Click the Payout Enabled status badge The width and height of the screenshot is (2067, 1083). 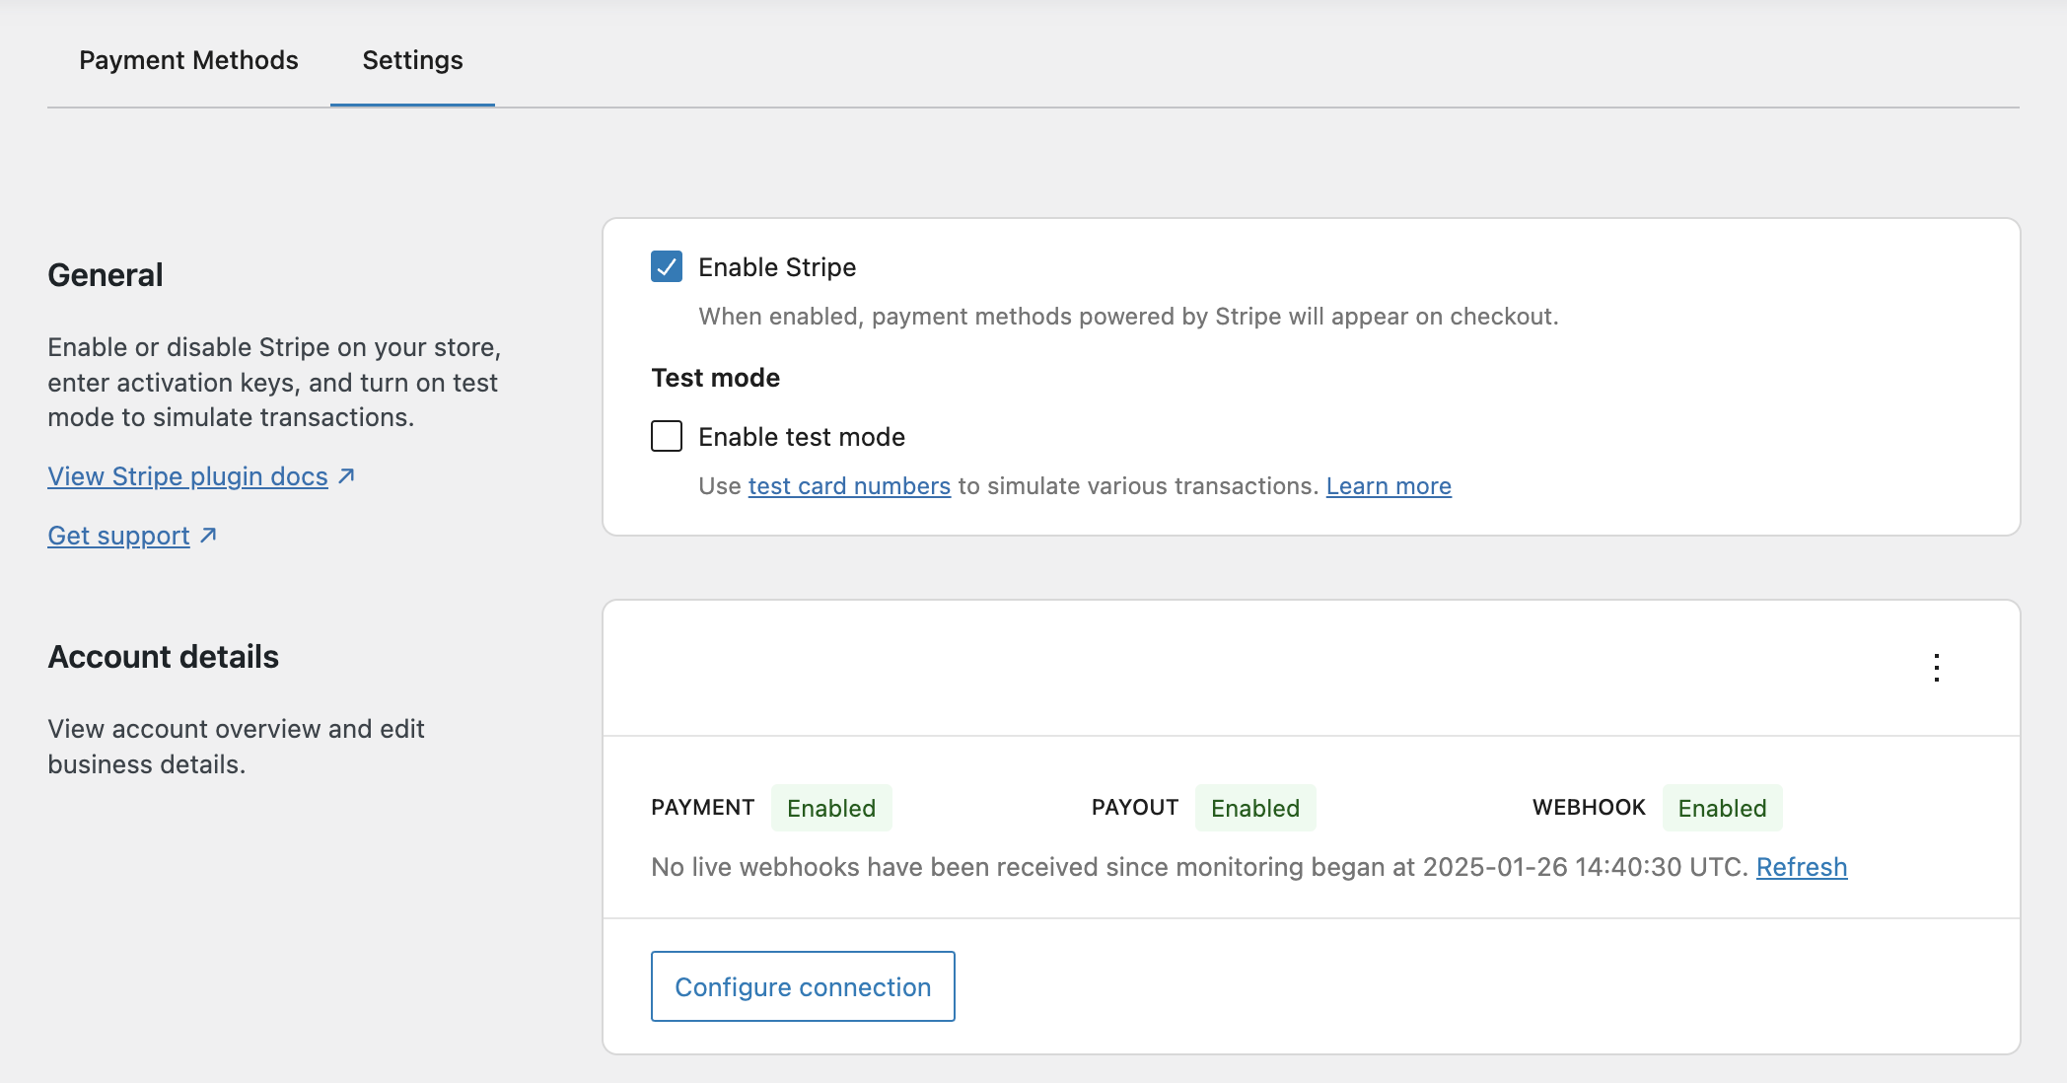[1254, 808]
